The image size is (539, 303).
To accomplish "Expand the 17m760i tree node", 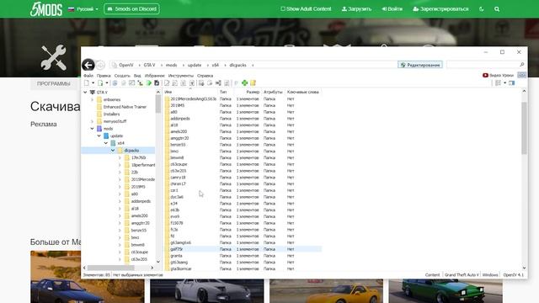I will 120,157.
